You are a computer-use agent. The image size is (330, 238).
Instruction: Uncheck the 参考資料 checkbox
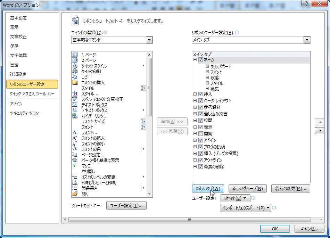pos(200,107)
